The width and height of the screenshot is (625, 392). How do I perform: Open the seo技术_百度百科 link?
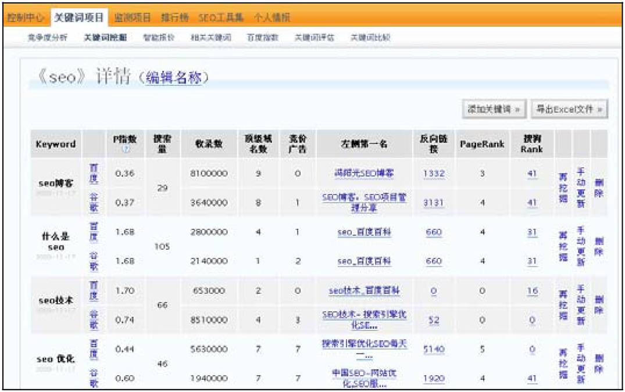pyautogui.click(x=364, y=290)
